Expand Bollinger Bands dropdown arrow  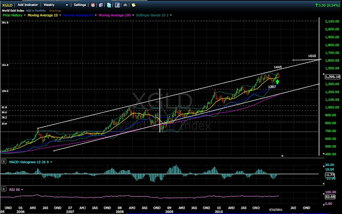pyautogui.click(x=171, y=15)
